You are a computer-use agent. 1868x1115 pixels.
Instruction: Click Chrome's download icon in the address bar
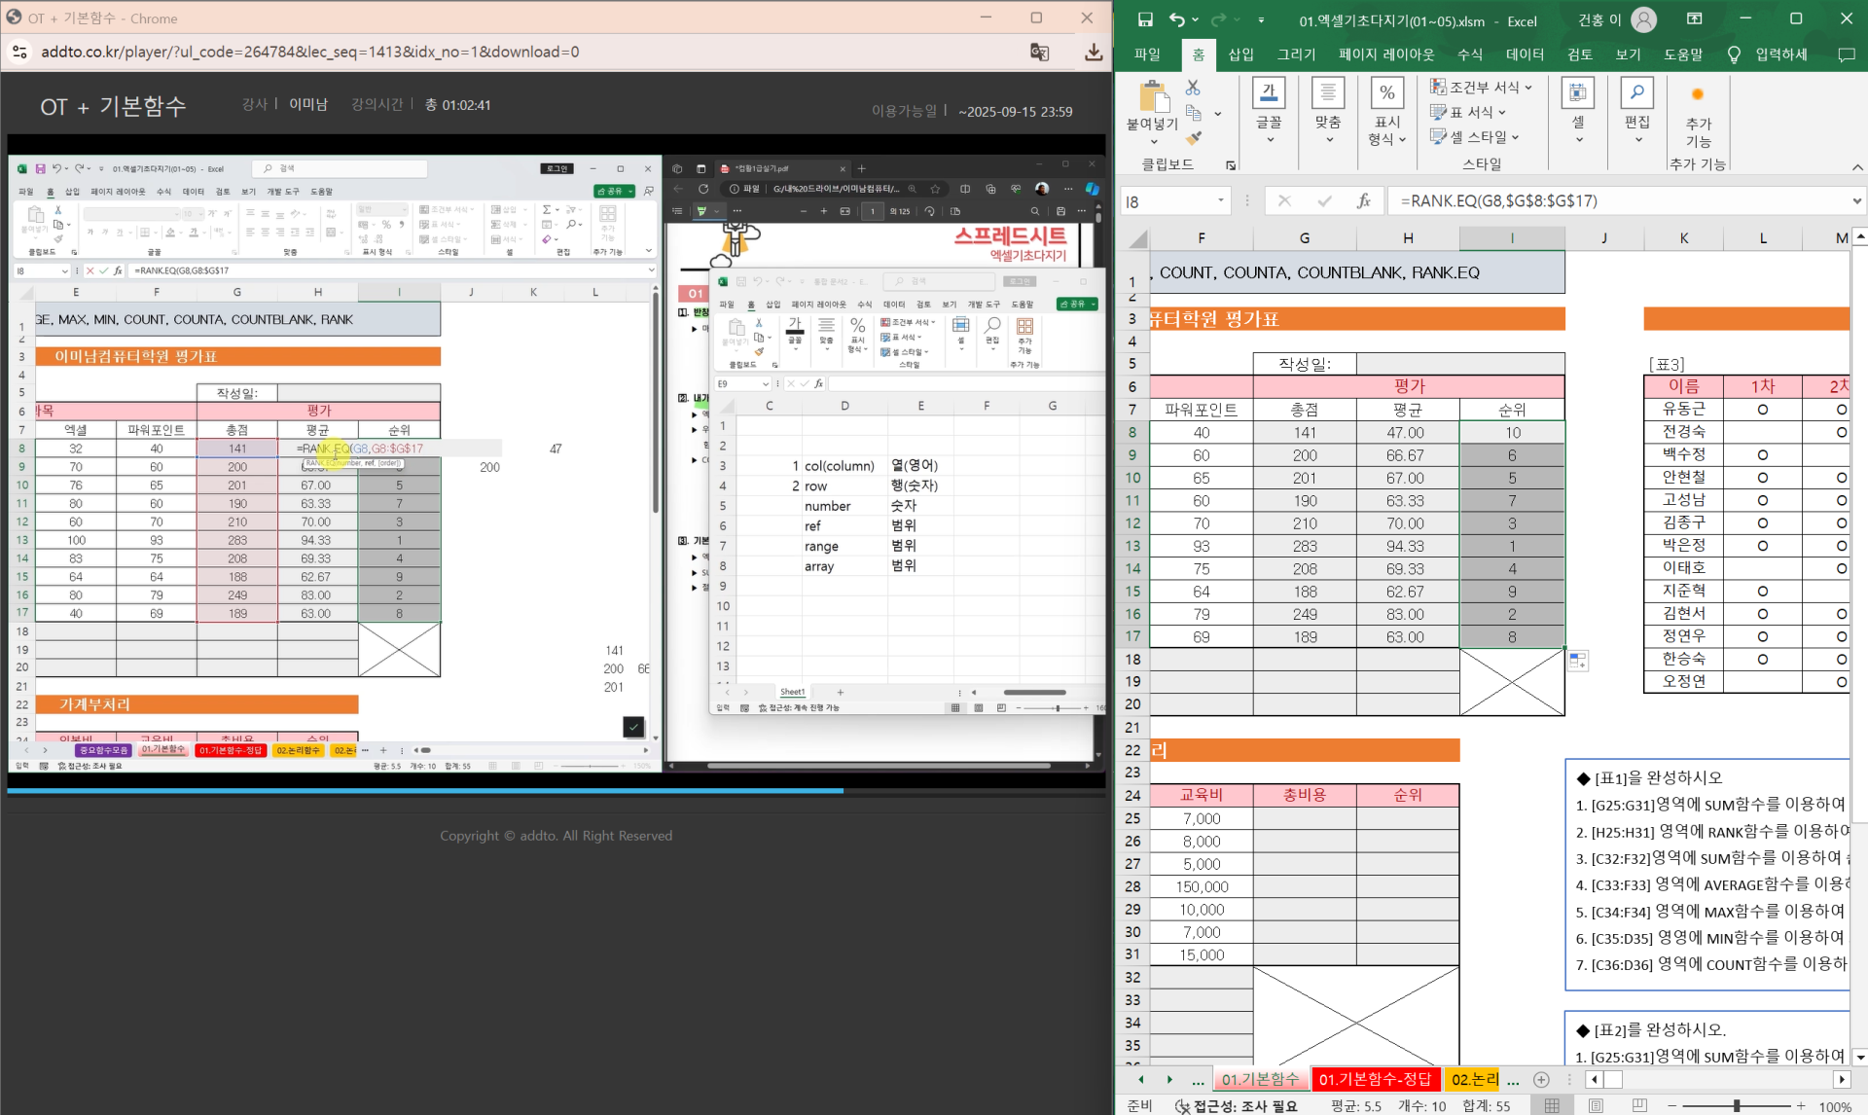(1094, 52)
